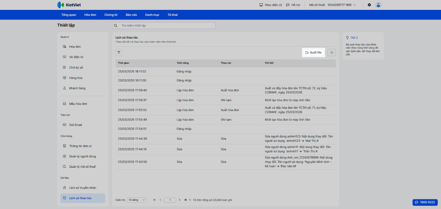The height and width of the screenshot is (209, 441).
Task: Open Quản lý người dùng settings
Action: (82, 156)
